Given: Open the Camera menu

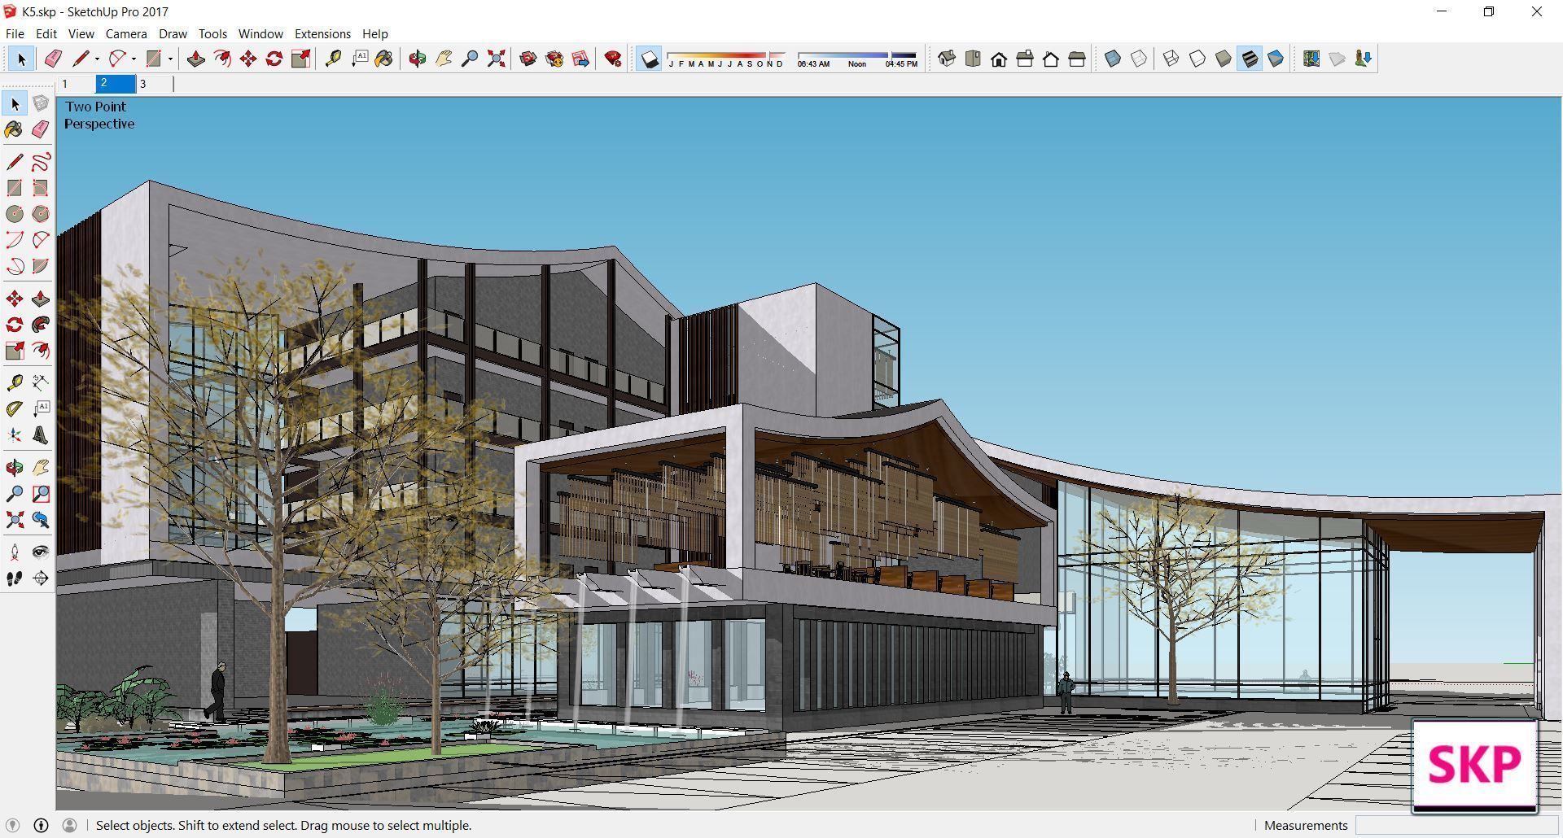Looking at the screenshot, I should point(125,33).
